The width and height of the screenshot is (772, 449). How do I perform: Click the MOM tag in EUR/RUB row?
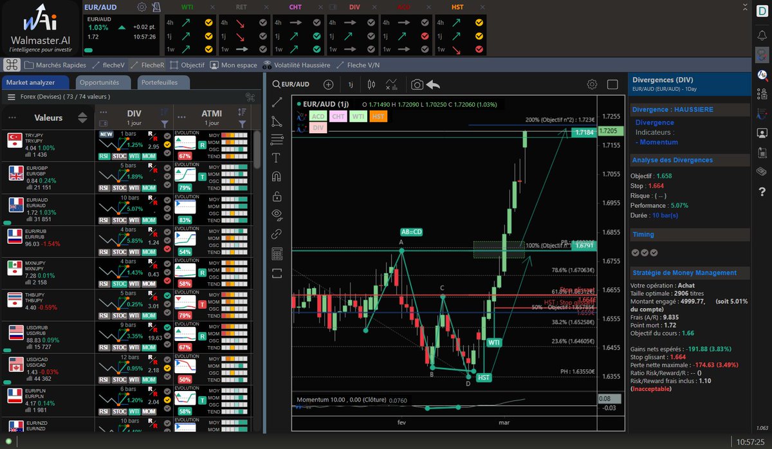(x=149, y=252)
